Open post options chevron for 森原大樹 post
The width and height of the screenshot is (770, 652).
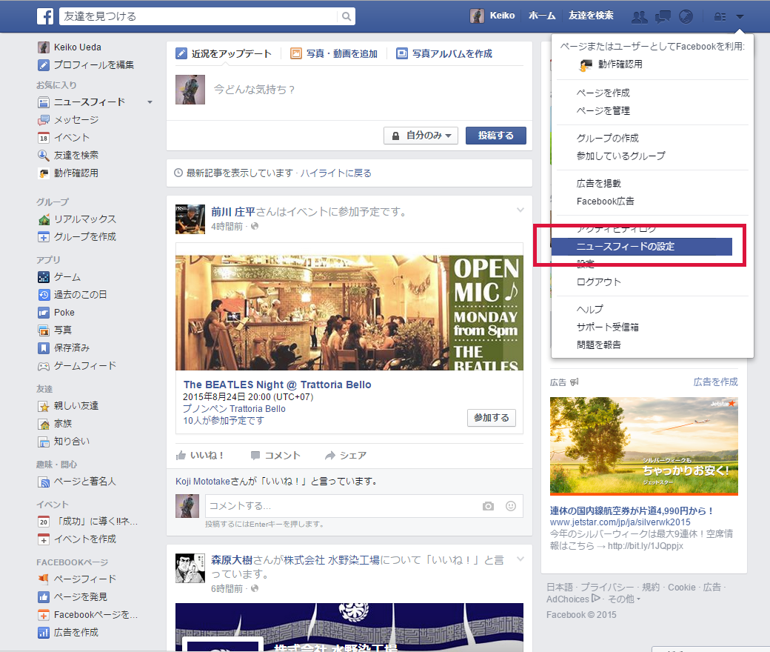click(x=520, y=559)
